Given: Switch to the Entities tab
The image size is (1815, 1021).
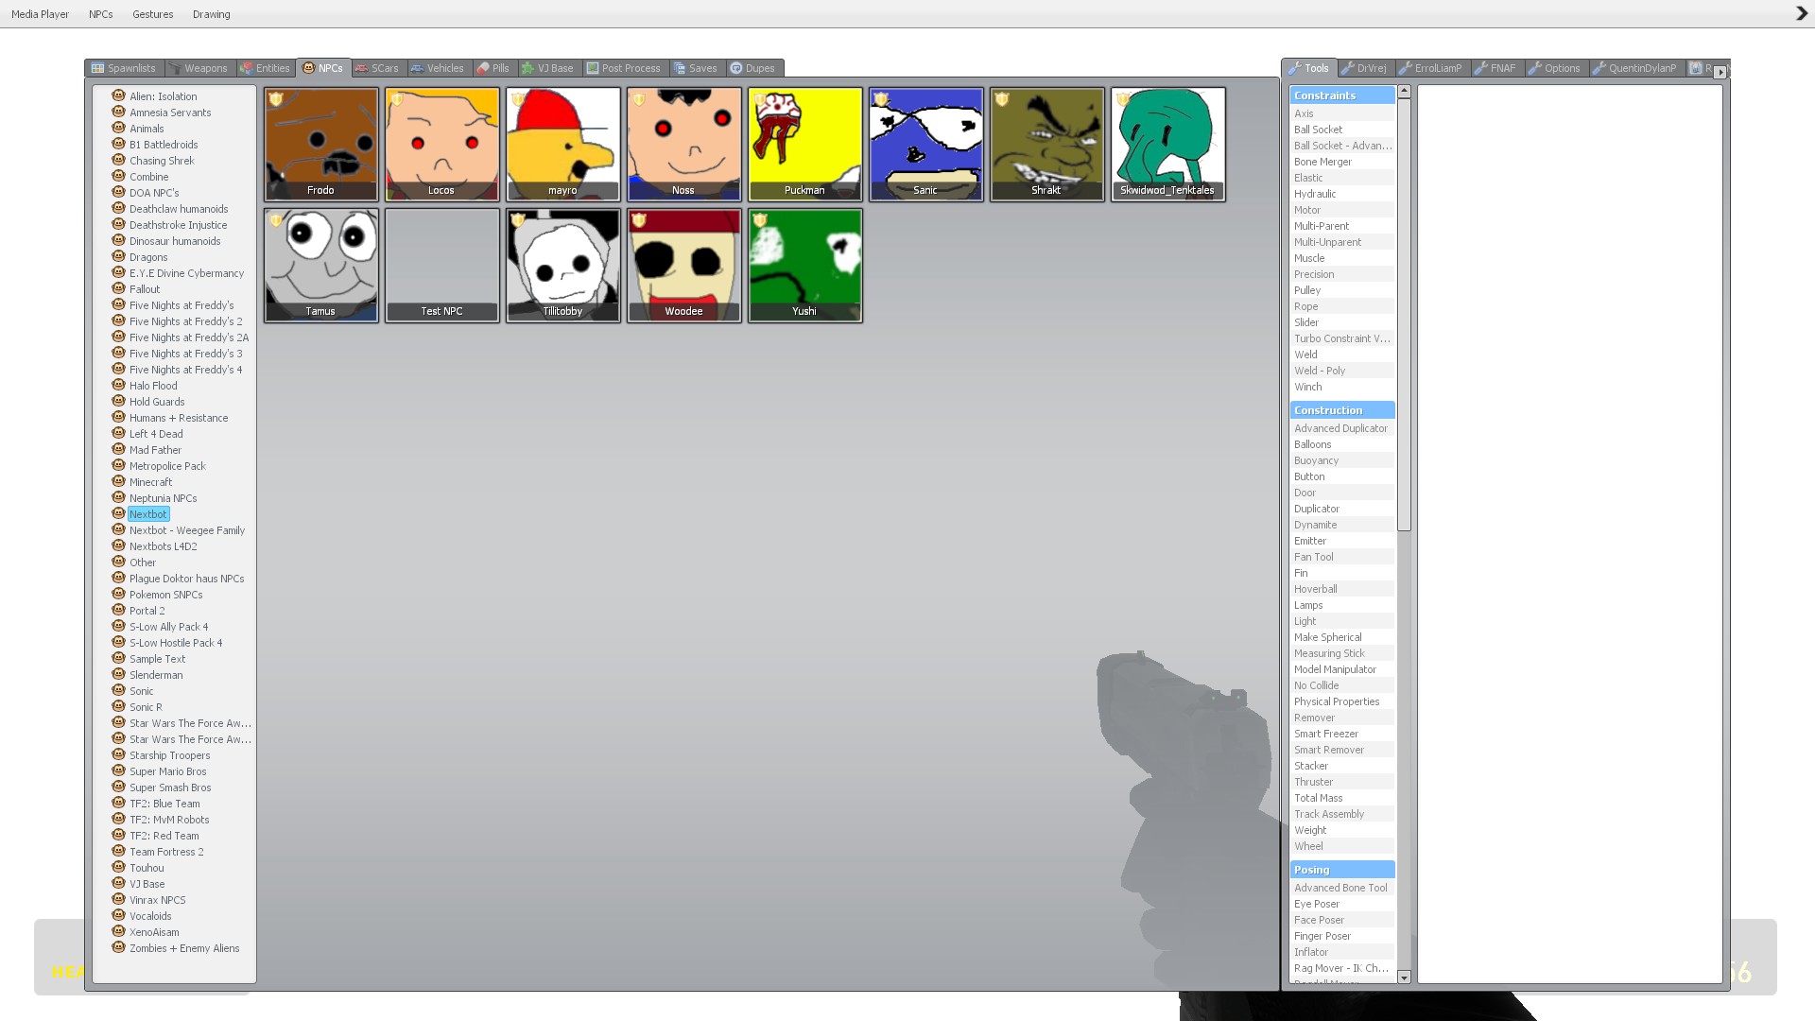Looking at the screenshot, I should click(x=266, y=68).
